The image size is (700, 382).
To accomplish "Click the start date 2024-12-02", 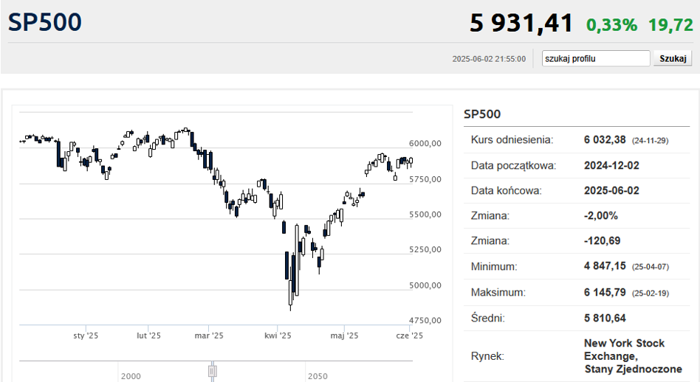I will [611, 166].
